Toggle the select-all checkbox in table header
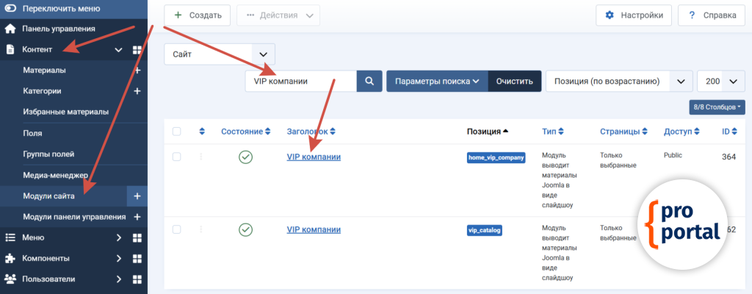The image size is (752, 294). point(176,132)
